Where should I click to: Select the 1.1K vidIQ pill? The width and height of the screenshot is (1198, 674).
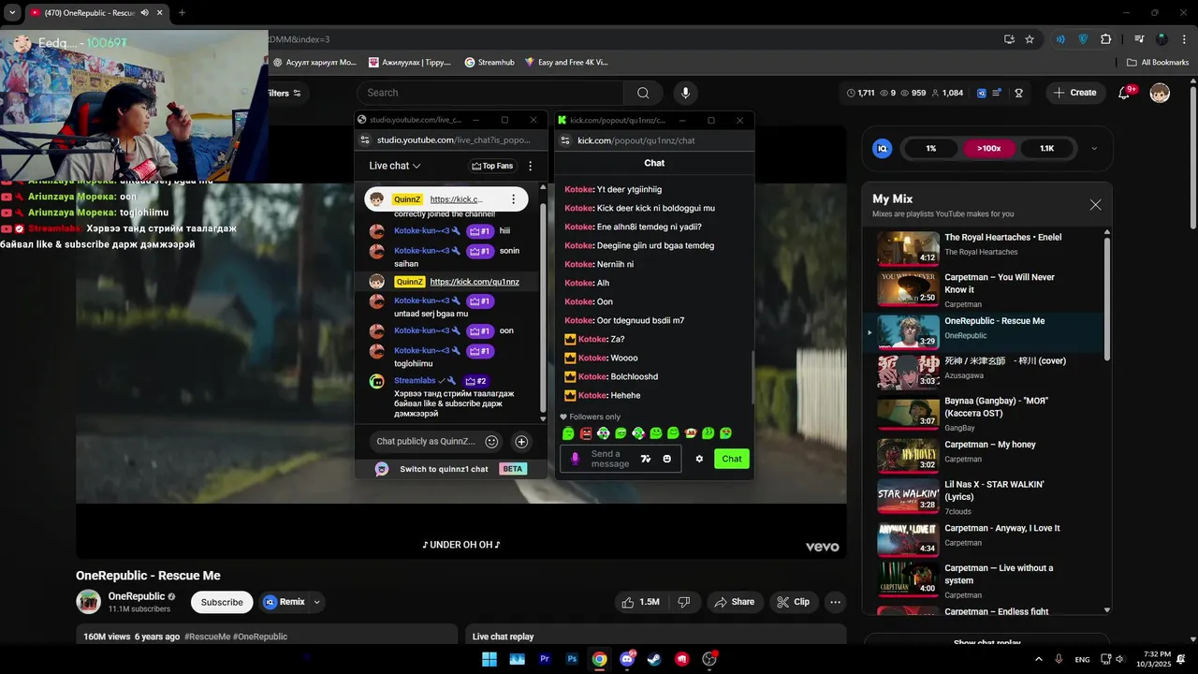tap(1046, 148)
